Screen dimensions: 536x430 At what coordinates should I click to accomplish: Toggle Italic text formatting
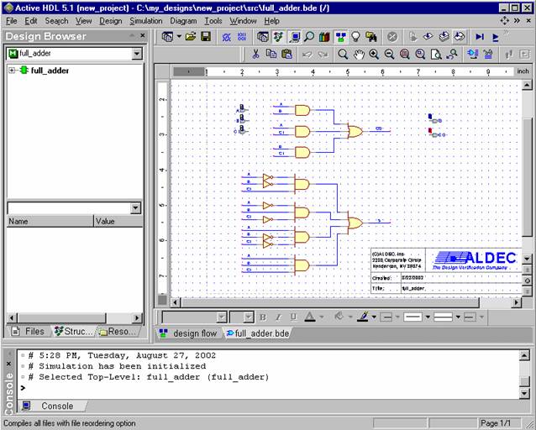coord(278,317)
